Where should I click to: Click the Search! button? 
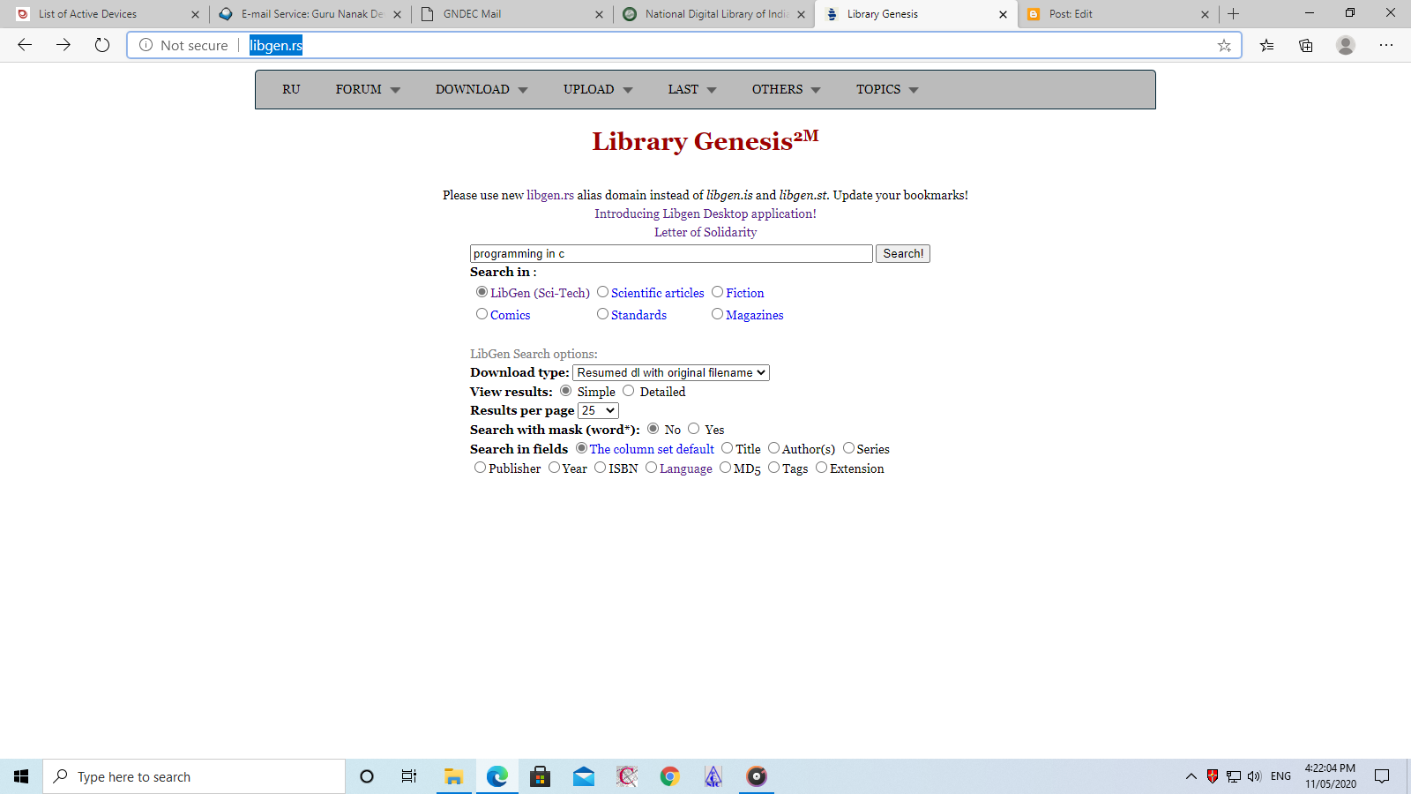pyautogui.click(x=903, y=254)
